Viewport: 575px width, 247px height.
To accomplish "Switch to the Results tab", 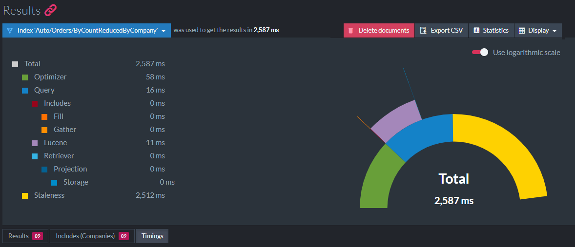I will [x=25, y=236].
